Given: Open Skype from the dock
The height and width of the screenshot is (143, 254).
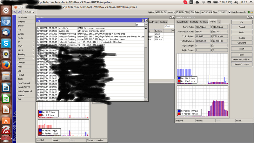Looking at the screenshot, I should (x=6, y=43).
